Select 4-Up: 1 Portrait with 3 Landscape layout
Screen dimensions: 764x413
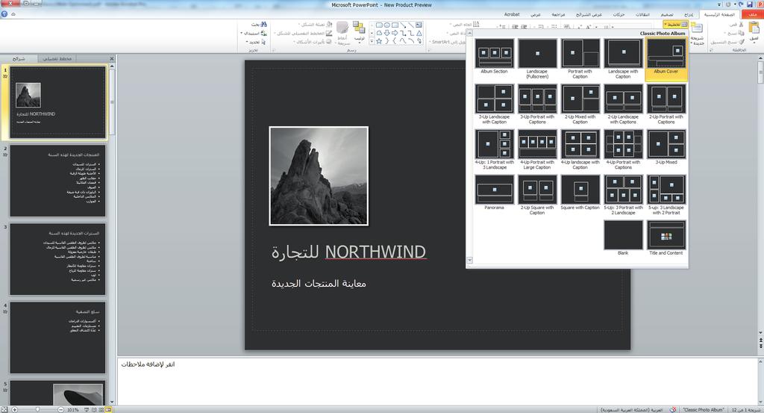click(x=494, y=149)
